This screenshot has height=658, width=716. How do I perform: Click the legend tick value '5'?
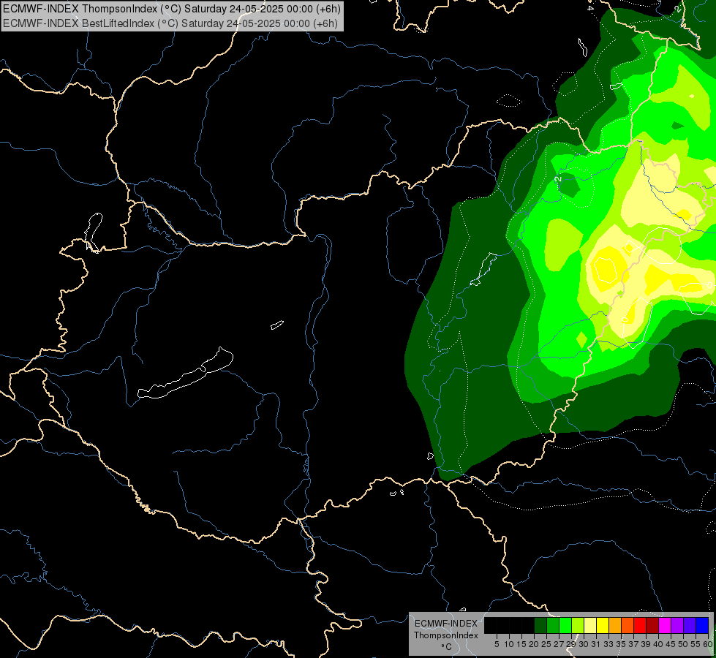coord(497,644)
